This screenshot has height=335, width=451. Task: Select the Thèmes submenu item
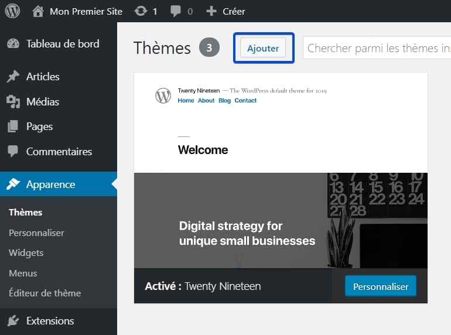tap(25, 212)
